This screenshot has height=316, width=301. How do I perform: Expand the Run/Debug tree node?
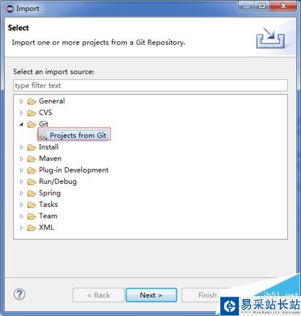[21, 182]
